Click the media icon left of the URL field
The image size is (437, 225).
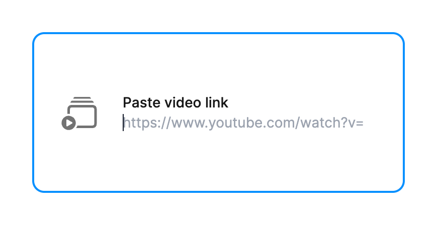pyautogui.click(x=79, y=114)
